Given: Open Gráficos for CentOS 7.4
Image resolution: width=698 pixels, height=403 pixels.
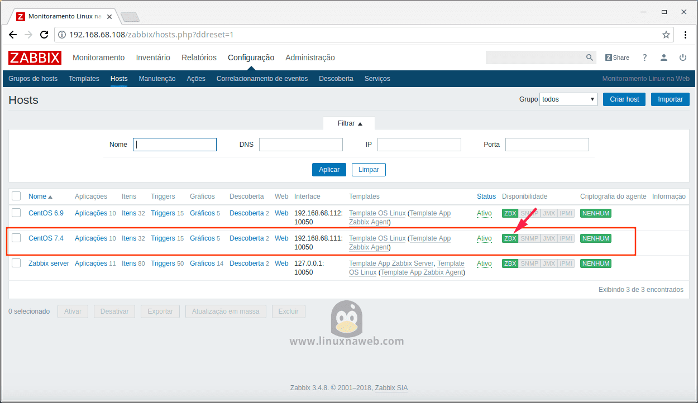Looking at the screenshot, I should 202,238.
